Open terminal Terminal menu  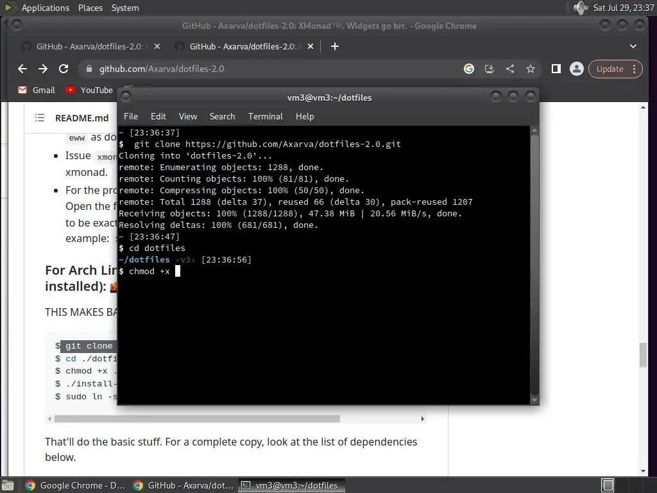coord(265,117)
